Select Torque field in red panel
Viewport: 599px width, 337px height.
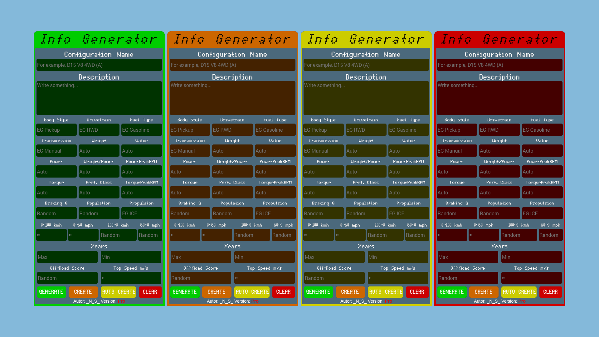click(x=457, y=193)
